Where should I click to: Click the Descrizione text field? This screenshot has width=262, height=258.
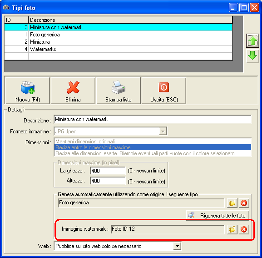coord(153,119)
